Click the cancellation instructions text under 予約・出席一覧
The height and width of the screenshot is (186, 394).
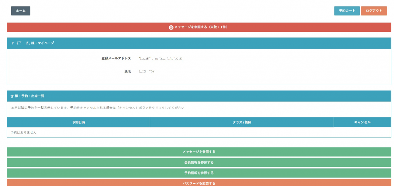click(98, 108)
